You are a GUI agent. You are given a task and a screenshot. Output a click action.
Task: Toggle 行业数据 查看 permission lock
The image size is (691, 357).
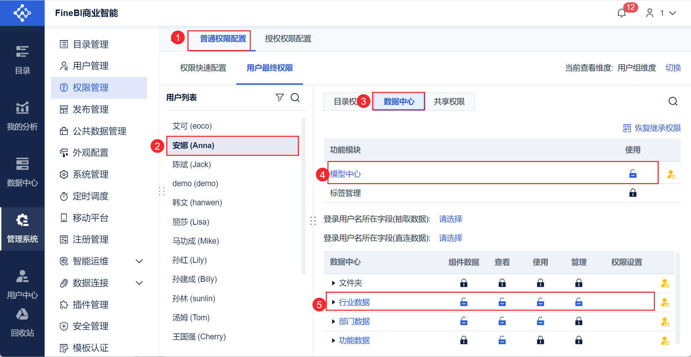[x=502, y=302]
